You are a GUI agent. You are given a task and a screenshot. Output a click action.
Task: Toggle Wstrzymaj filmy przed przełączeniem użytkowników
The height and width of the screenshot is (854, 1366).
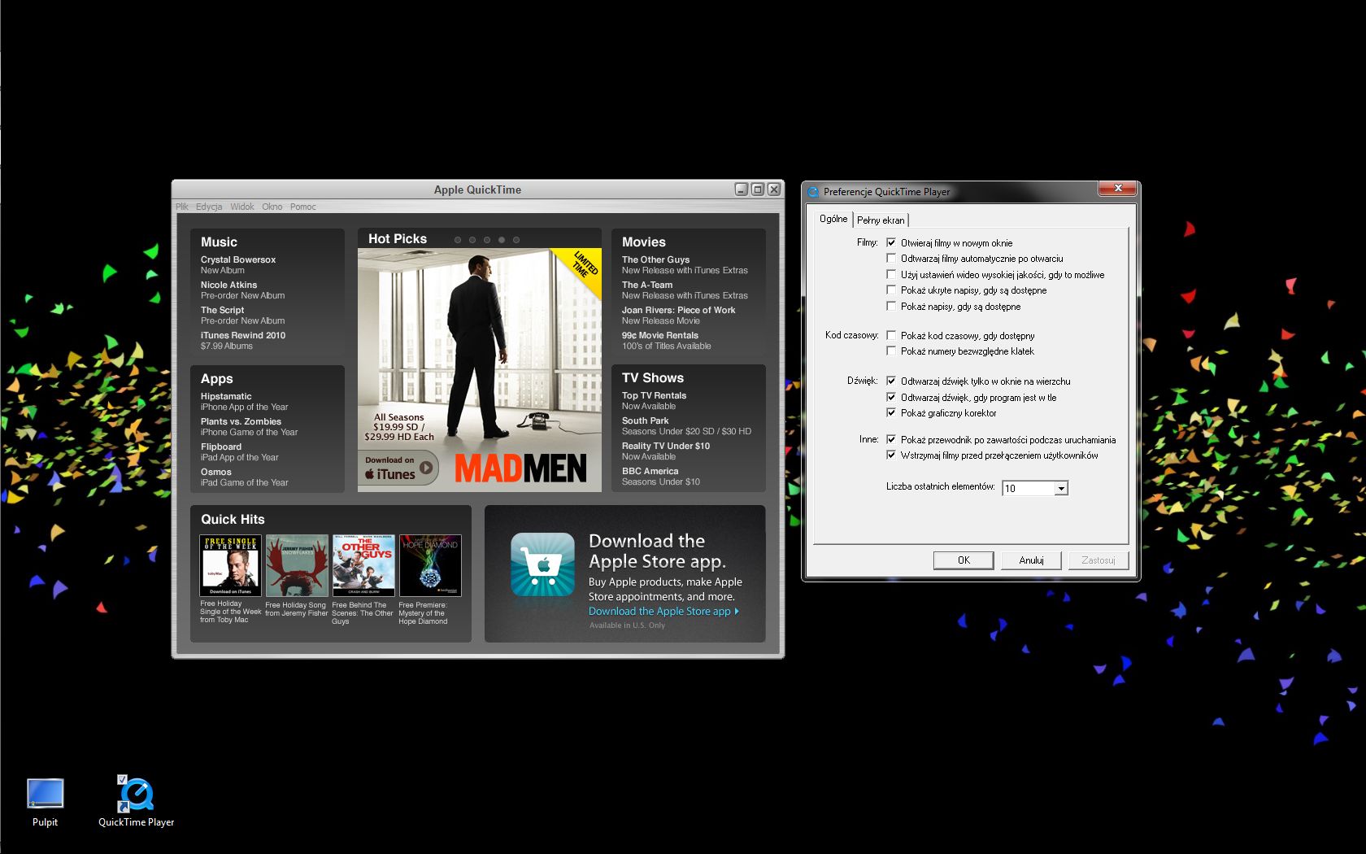891,455
